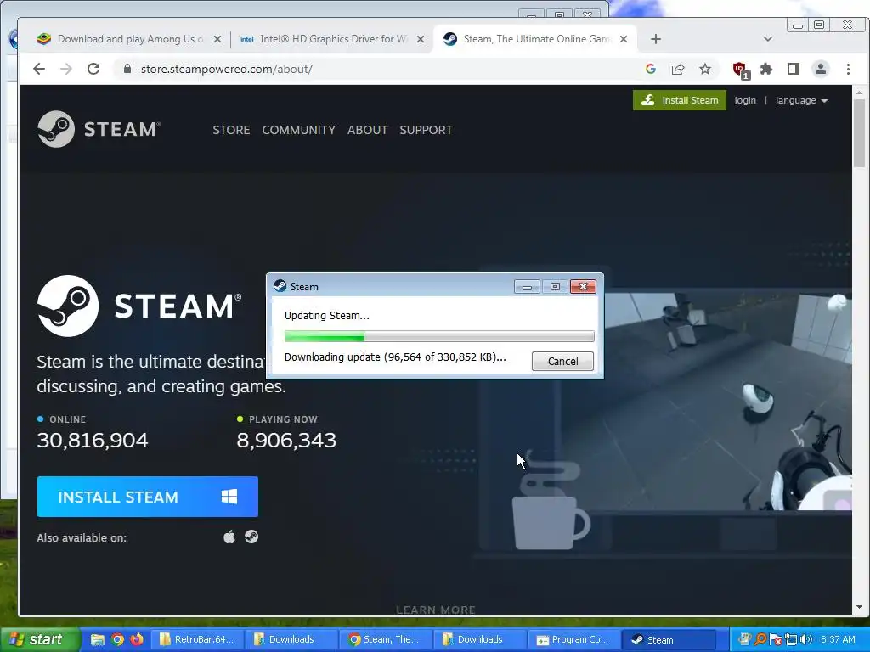View site info via the padlock icon

pos(127,69)
